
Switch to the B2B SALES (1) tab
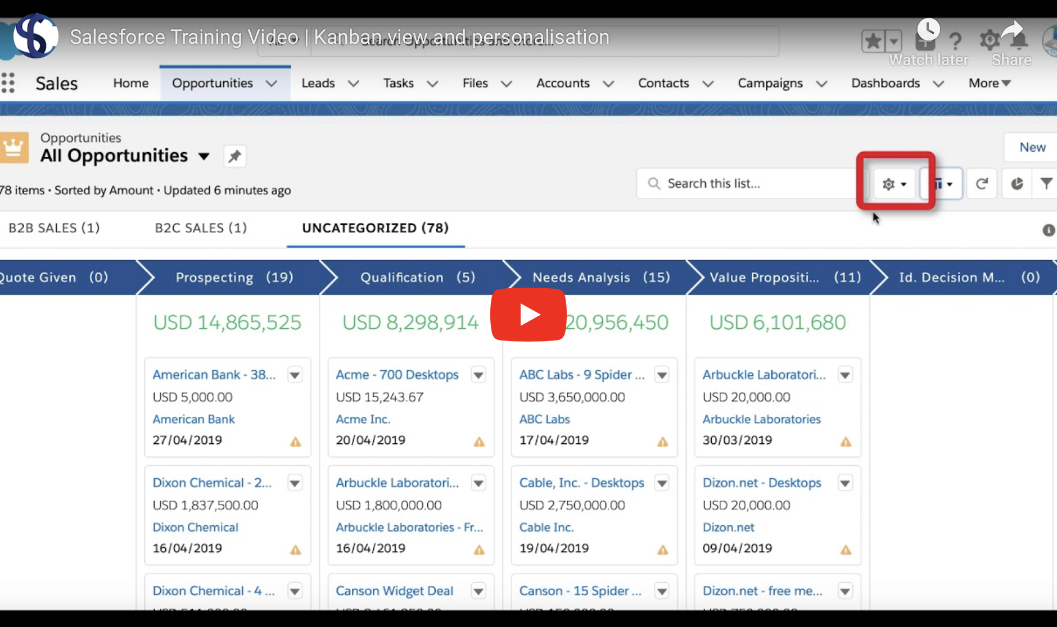coord(54,228)
